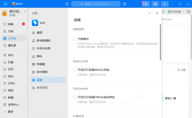
Task: Click the settings panel vertical scrollbar
Action: pos(160,42)
